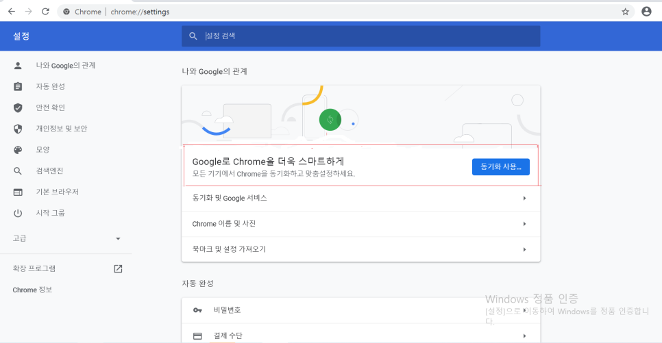Select 자동 완성 in sidebar

coord(50,86)
